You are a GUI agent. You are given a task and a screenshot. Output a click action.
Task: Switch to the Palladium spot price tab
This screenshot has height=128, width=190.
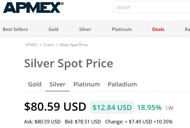click(x=122, y=84)
